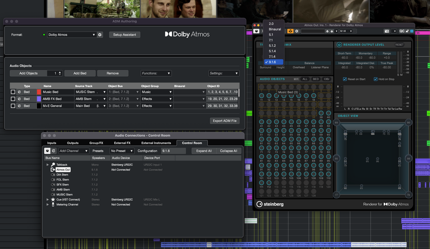Screen dimensions: 430x249
Task: Choose Binaural from the downmix list
Action: 274,29
